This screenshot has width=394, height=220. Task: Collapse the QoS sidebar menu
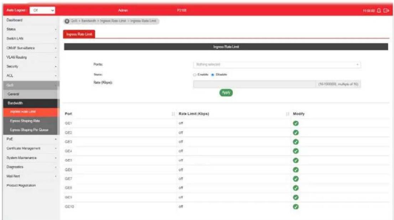pos(31,85)
